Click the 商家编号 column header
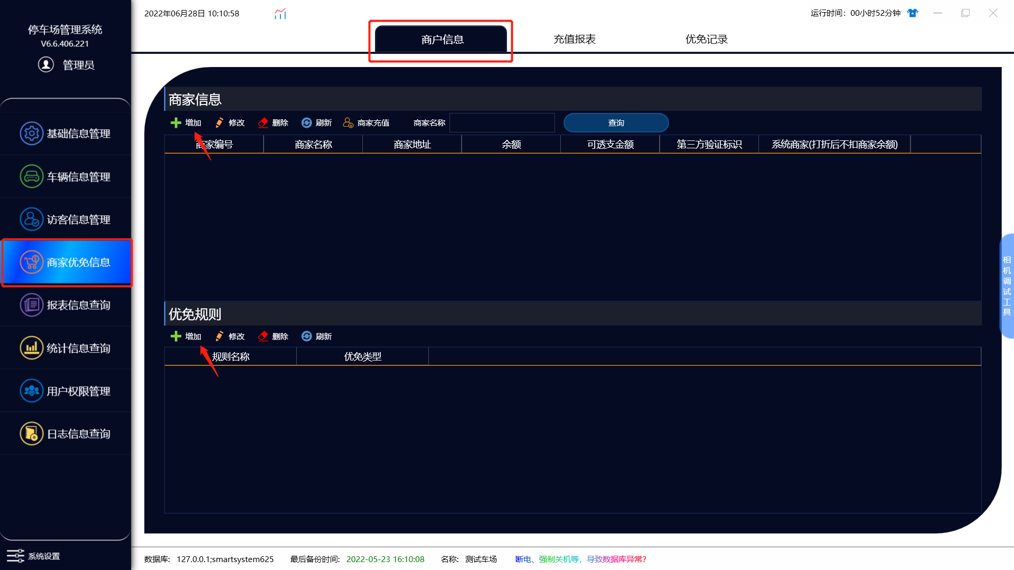 pyautogui.click(x=214, y=144)
